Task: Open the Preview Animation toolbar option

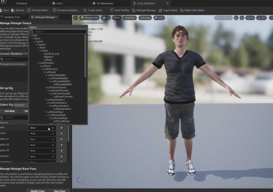Action: tap(66, 10)
